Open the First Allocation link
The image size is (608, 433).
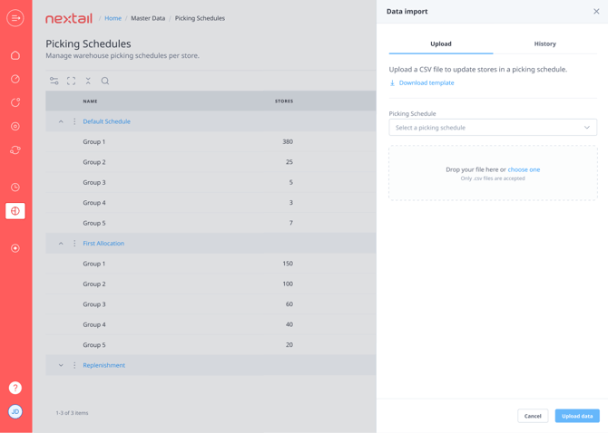pos(103,244)
